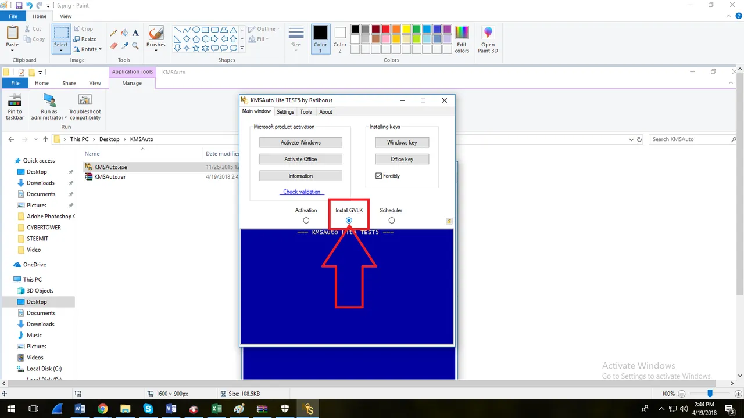Viewport: 744px width, 418px height.
Task: Choose the Text tool in Paint
Action: click(135, 33)
